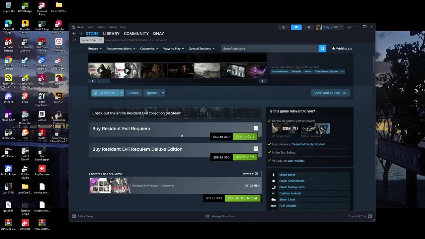This screenshot has width=425, height=239.
Task: Open the Friends menu
Action: pyautogui.click(x=101, y=27)
